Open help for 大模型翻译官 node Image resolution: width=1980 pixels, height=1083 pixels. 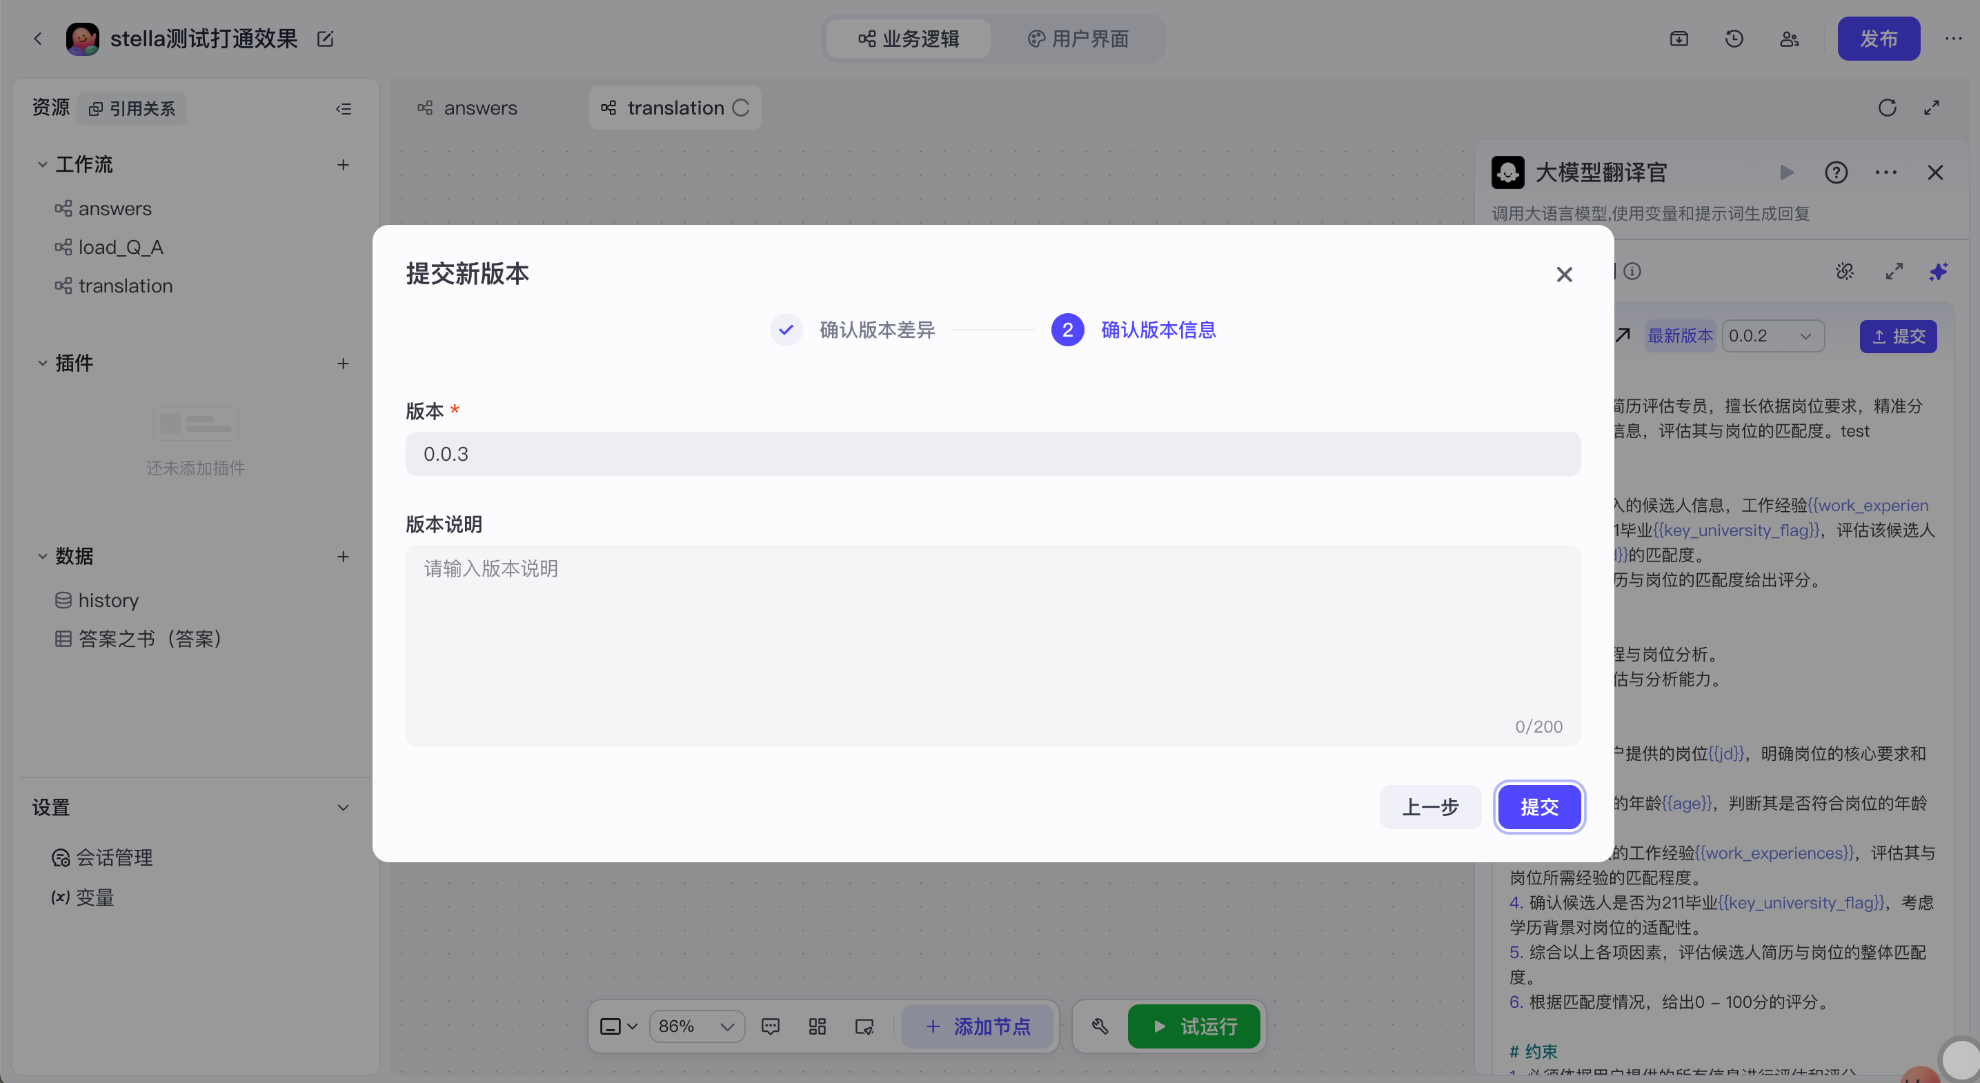coord(1837,172)
